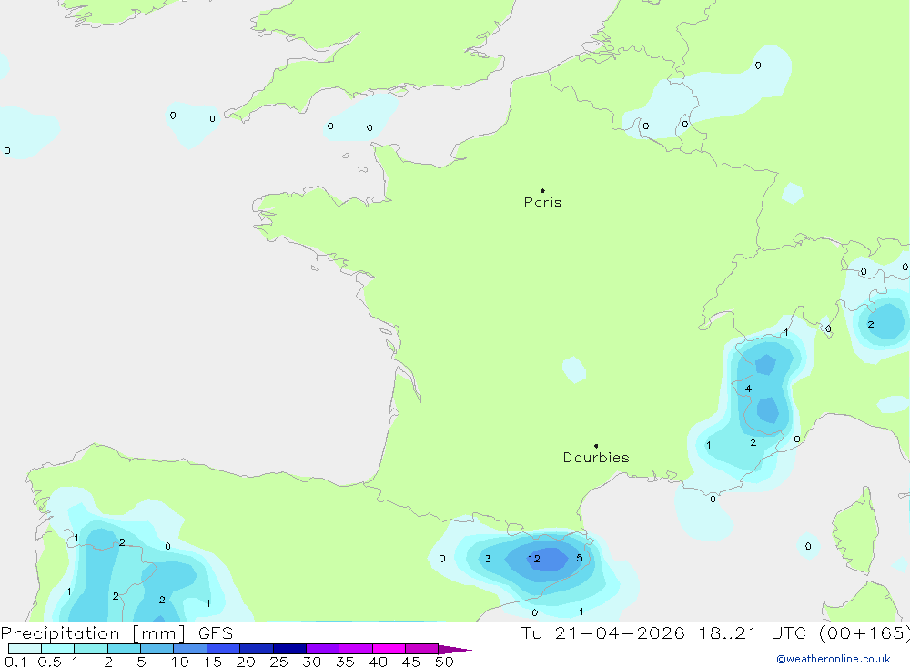Click the 20 legend scale label
The width and height of the screenshot is (910, 667).
246,662
